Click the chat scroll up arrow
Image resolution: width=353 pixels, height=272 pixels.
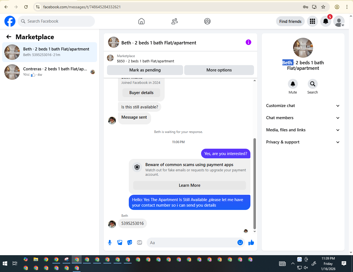click(x=255, y=80)
